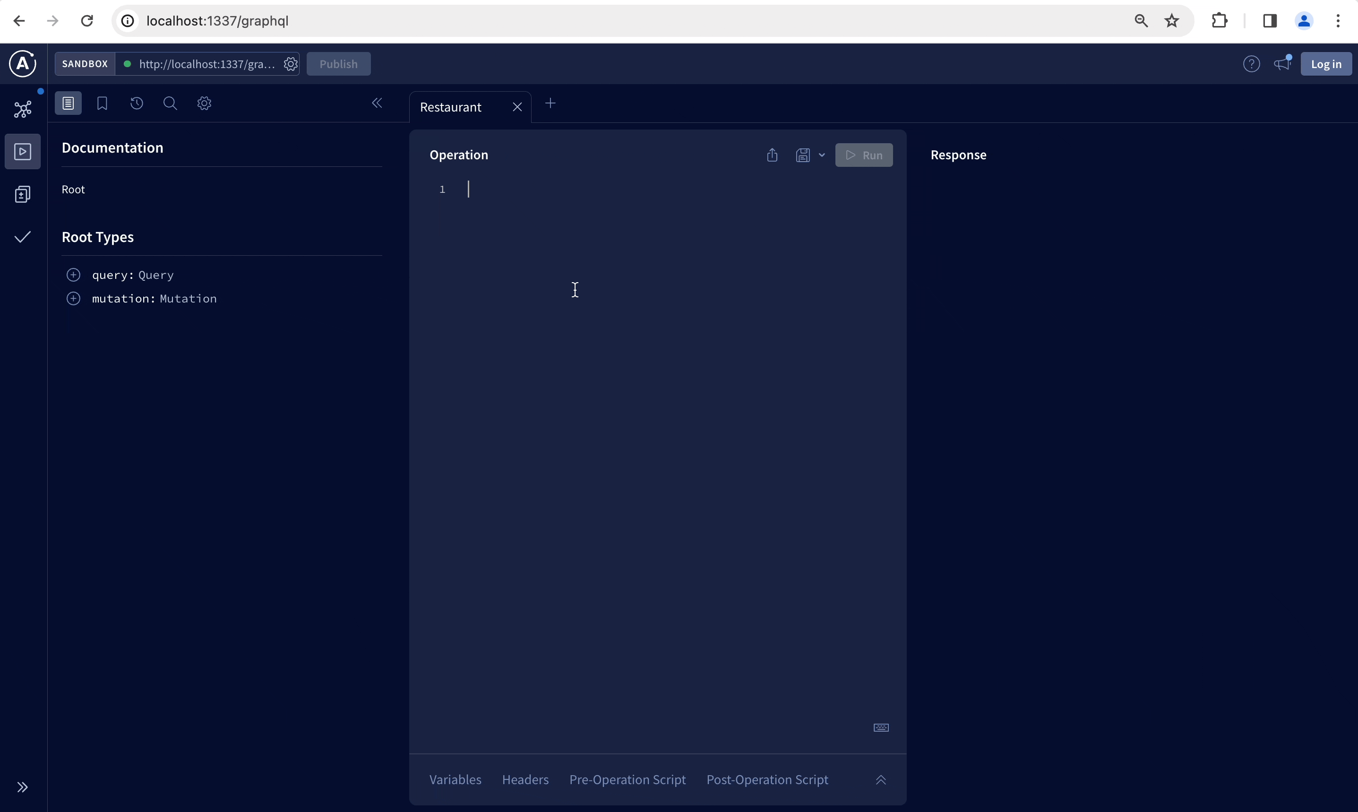1358x812 pixels.
Task: Select the Explorer sidebar icon
Action: click(x=22, y=152)
